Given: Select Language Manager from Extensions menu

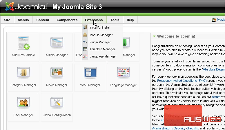Looking at the screenshot, I should point(102,56).
